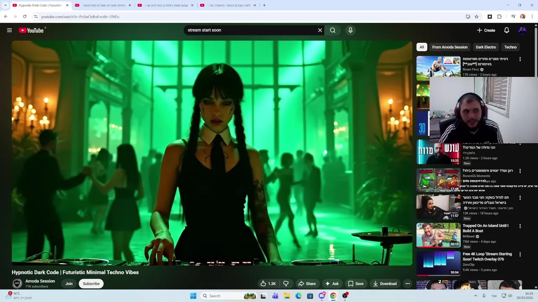This screenshot has width=538, height=302.
Task: Select the 'From Amoda Session' chip
Action: pyautogui.click(x=450, y=47)
